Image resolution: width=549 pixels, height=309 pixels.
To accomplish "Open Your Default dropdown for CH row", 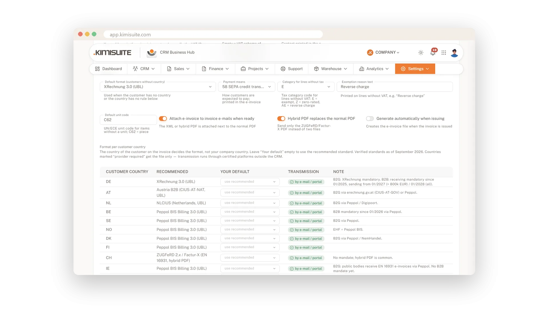I will (250, 257).
